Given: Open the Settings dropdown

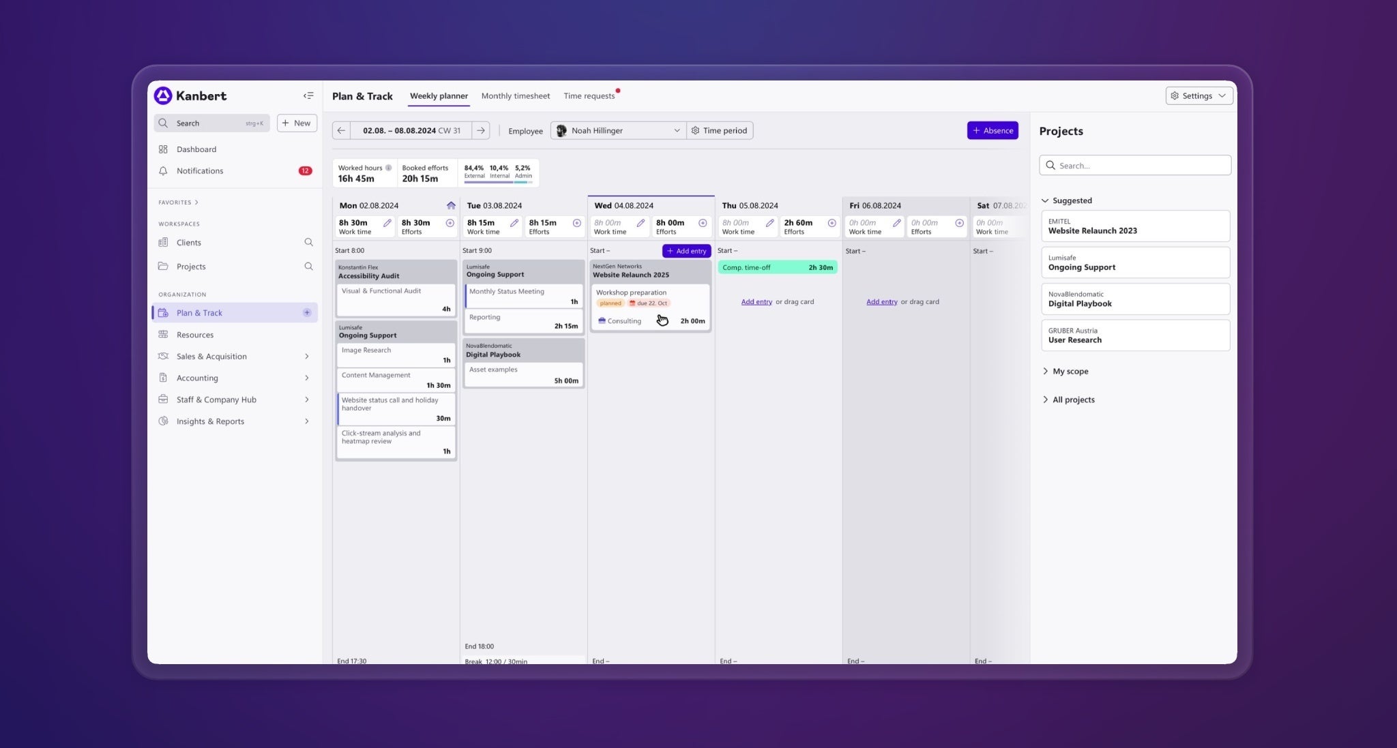Looking at the screenshot, I should 1199,96.
